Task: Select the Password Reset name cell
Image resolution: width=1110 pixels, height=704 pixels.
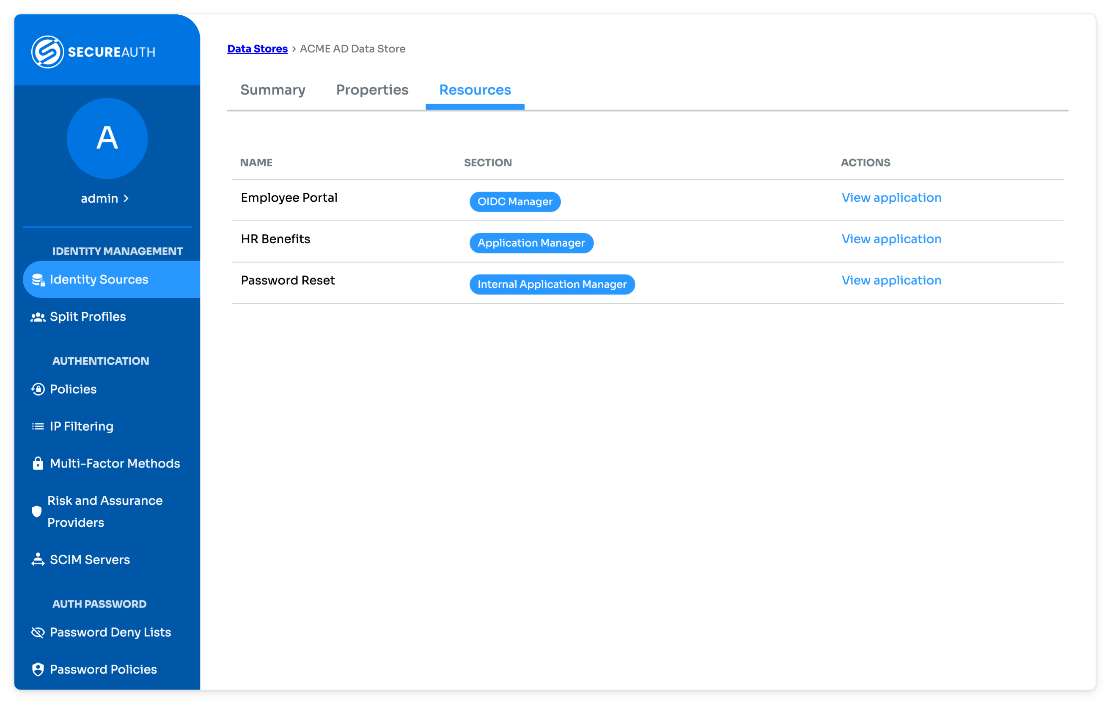Action: (x=288, y=280)
